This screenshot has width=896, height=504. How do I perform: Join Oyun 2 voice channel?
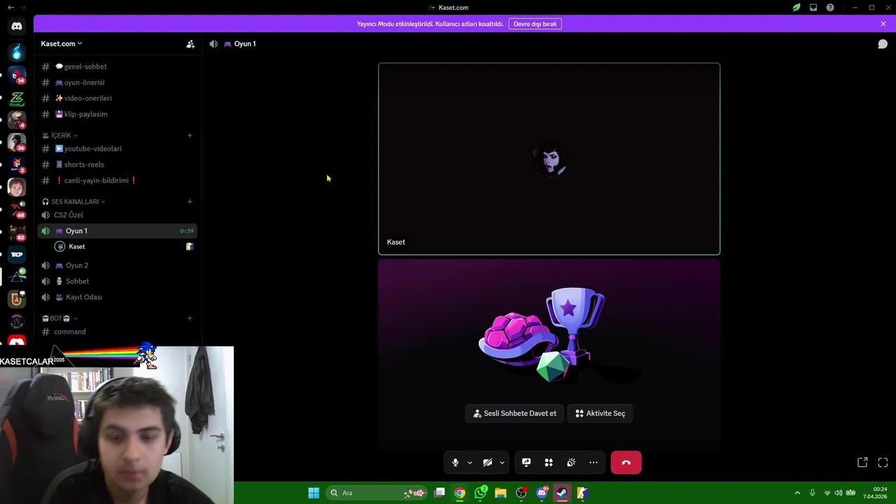(x=117, y=265)
